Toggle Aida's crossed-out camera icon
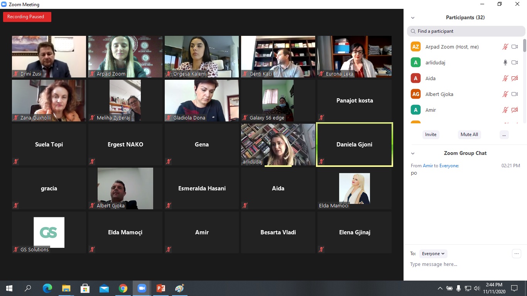This screenshot has width=527, height=296. coord(514,78)
